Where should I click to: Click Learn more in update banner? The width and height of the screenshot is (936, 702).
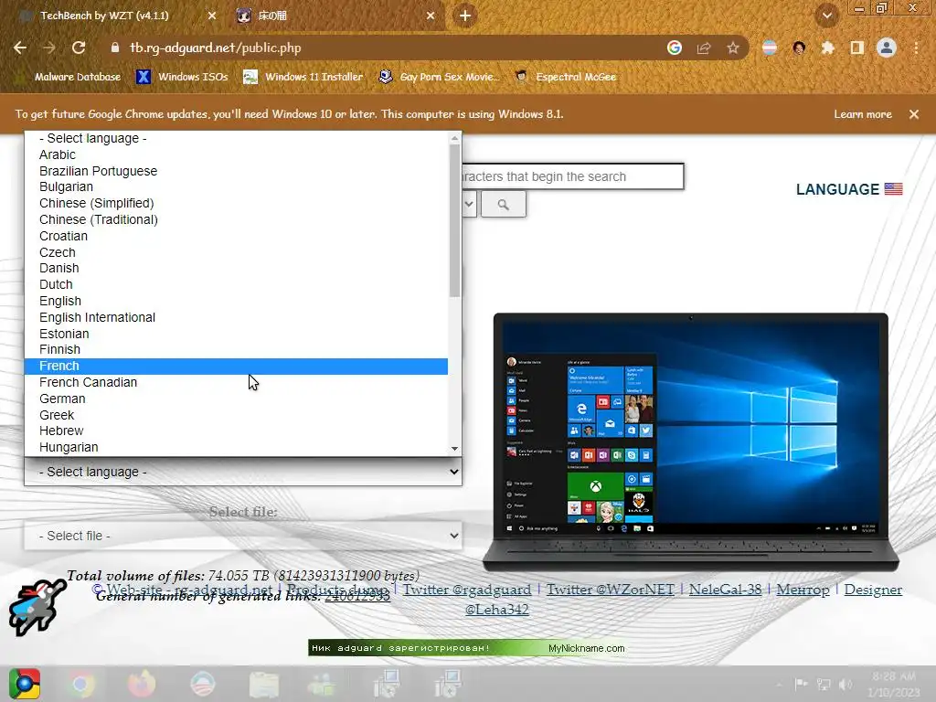(x=863, y=114)
